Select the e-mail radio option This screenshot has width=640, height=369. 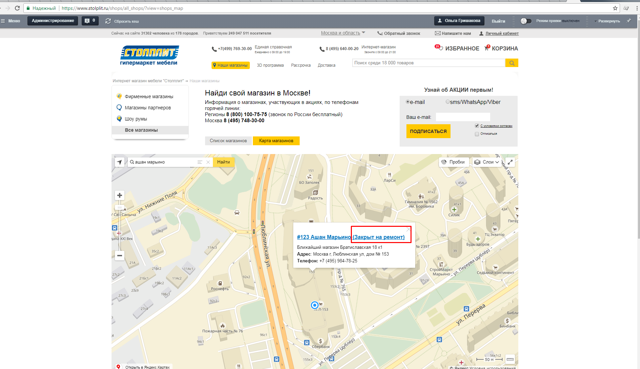tap(408, 102)
